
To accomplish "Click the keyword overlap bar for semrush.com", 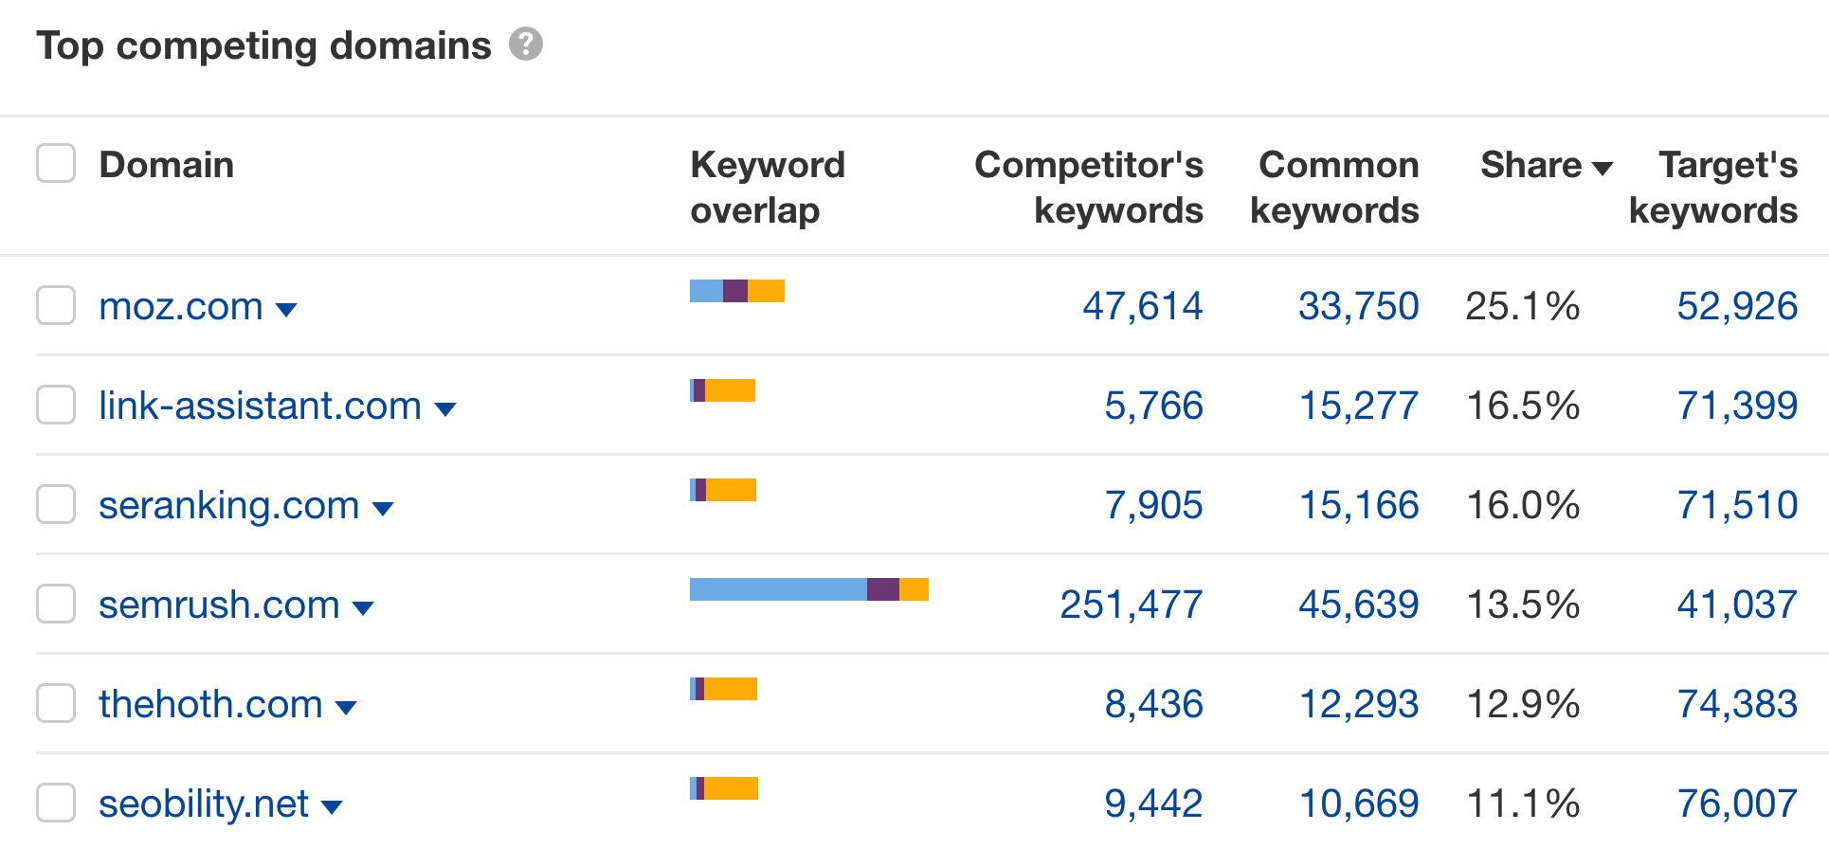I will coord(808,589).
